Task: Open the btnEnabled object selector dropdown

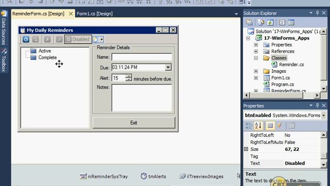Action: (x=324, y=115)
